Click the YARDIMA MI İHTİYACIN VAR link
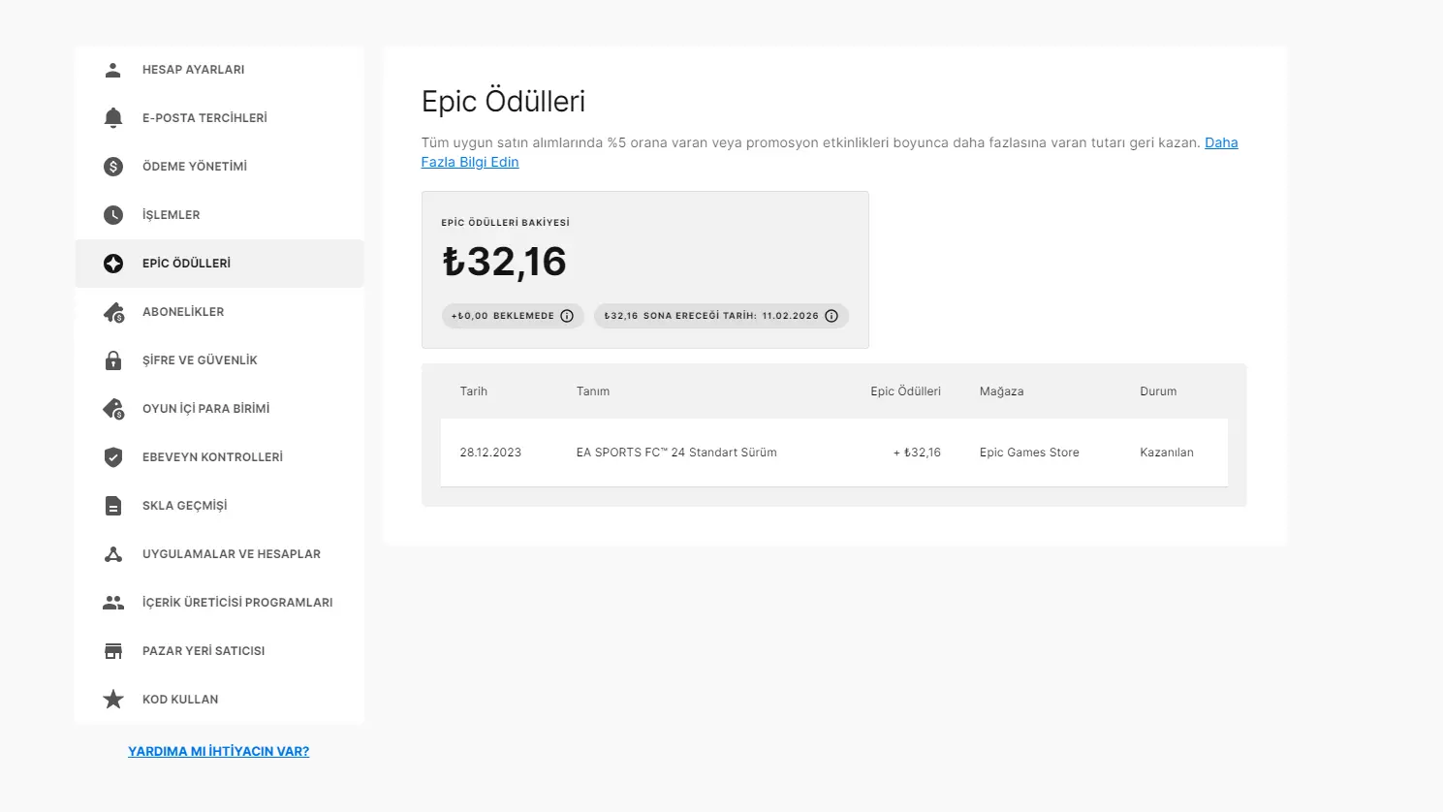The image size is (1443, 812). point(218,750)
